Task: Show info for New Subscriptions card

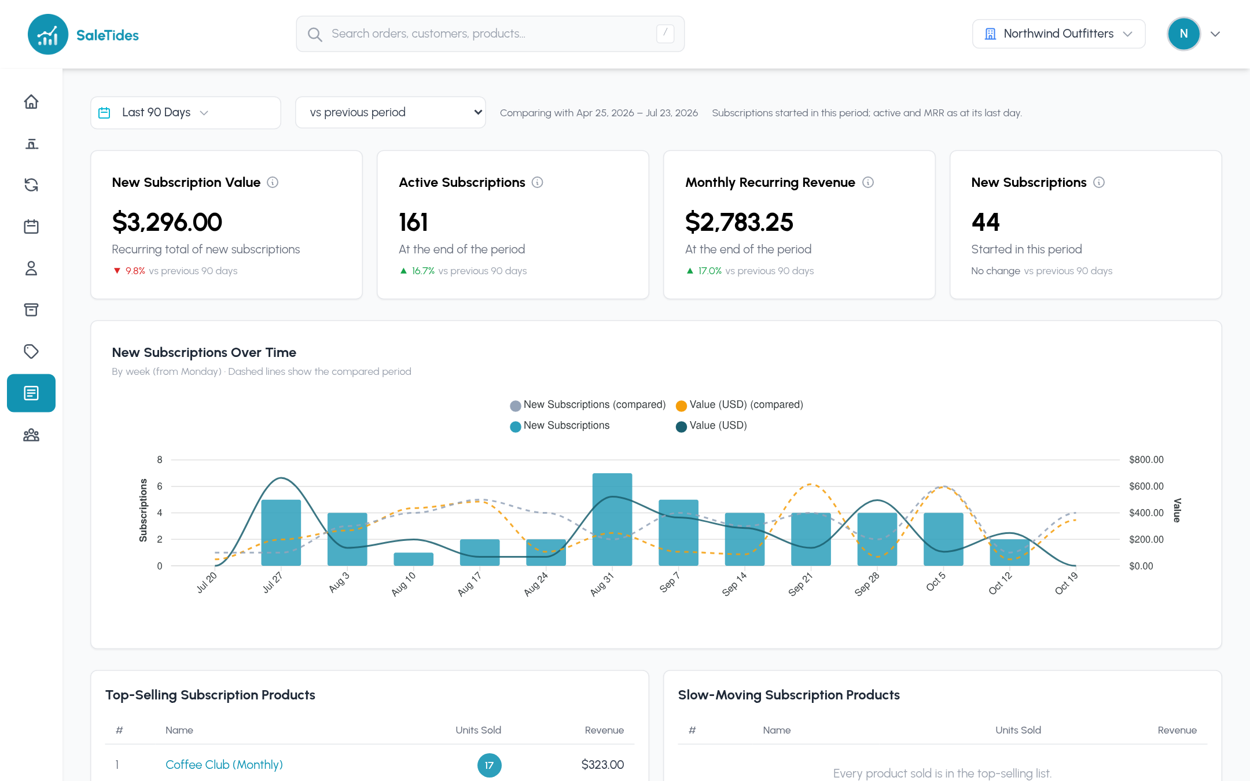Action: pos(1099,183)
